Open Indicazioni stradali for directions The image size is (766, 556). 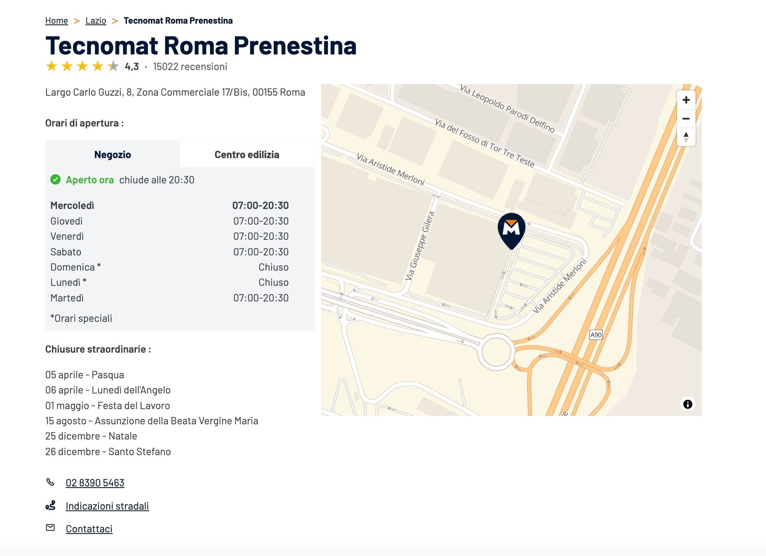(x=107, y=506)
